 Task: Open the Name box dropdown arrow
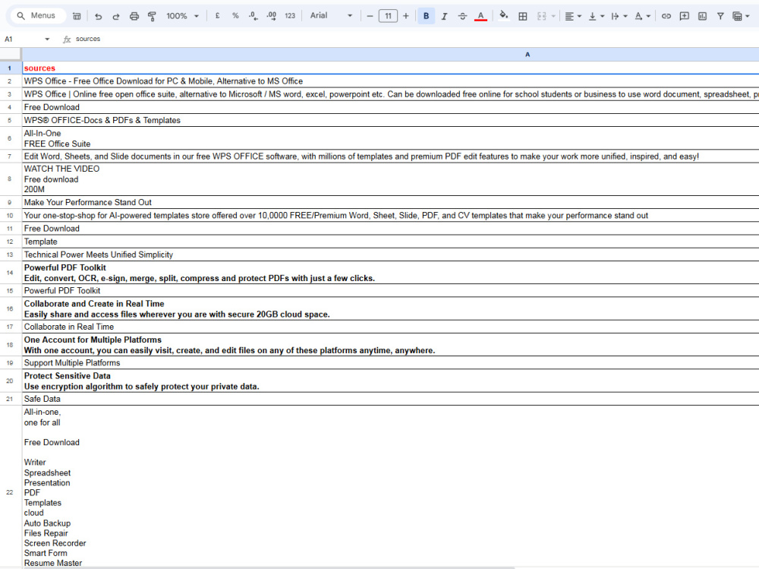coord(47,39)
